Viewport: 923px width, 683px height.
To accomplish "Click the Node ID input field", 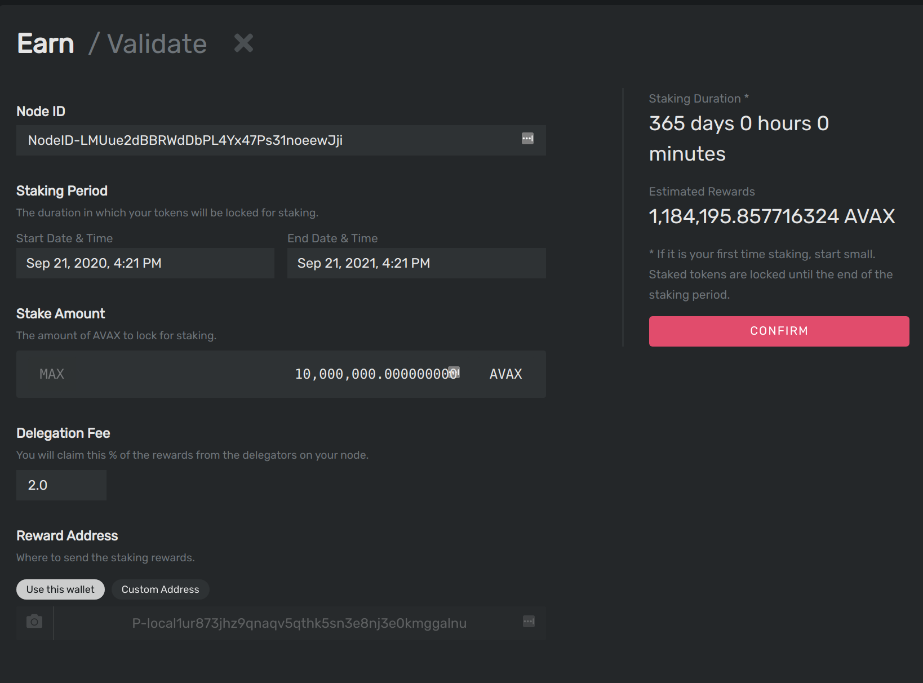I will coord(281,140).
